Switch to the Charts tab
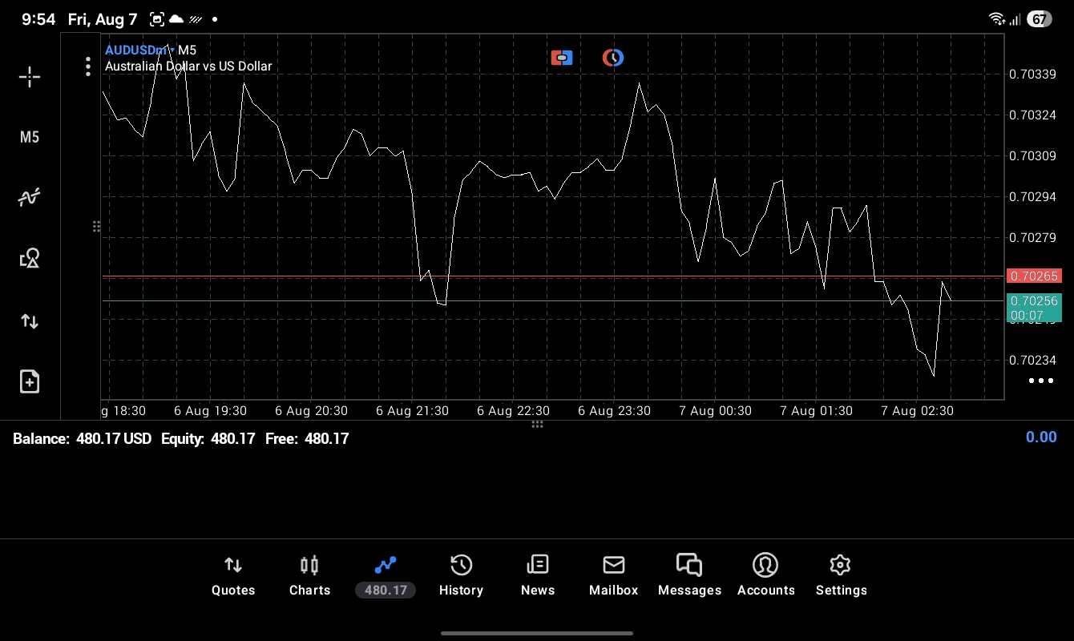Image resolution: width=1074 pixels, height=641 pixels. click(x=309, y=576)
